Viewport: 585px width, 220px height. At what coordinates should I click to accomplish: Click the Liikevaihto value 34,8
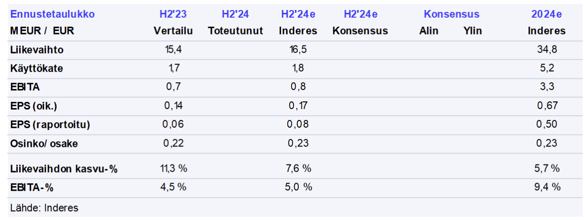tap(547, 50)
